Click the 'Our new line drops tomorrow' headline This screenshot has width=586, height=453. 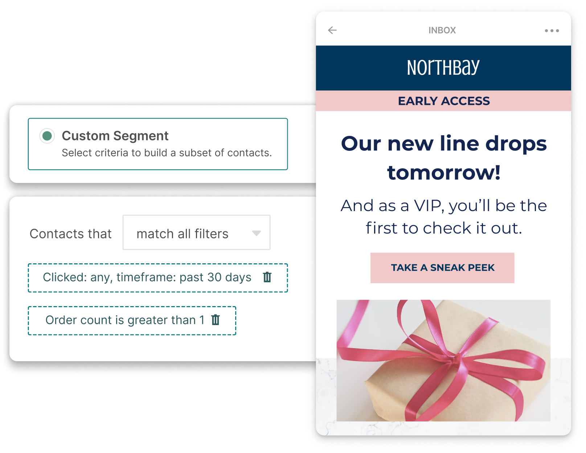[x=444, y=158]
